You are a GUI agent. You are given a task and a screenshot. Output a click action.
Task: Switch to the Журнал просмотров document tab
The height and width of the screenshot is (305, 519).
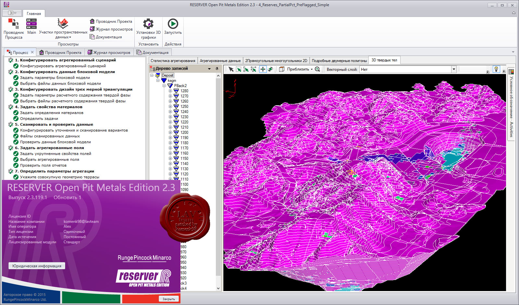(109, 52)
